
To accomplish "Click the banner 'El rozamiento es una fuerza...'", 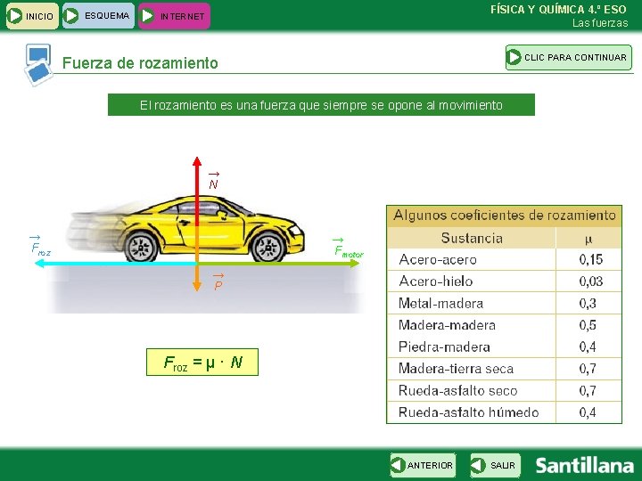I will coord(321,105).
